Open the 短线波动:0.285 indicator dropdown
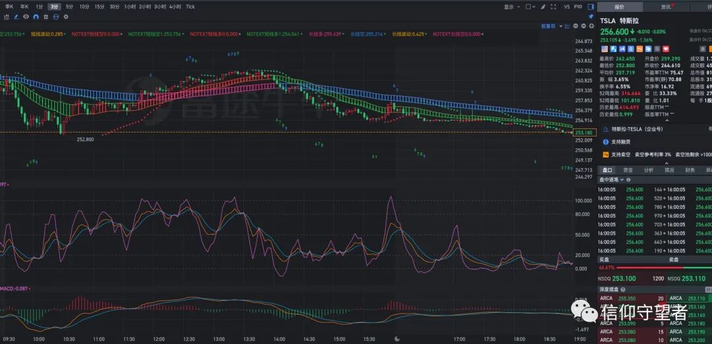This screenshot has width=712, height=344. click(65, 34)
